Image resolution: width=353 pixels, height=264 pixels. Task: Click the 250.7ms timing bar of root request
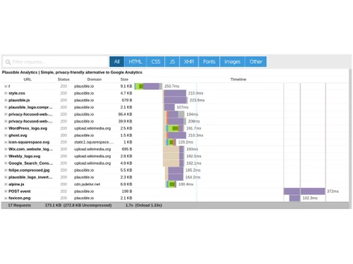point(148,87)
